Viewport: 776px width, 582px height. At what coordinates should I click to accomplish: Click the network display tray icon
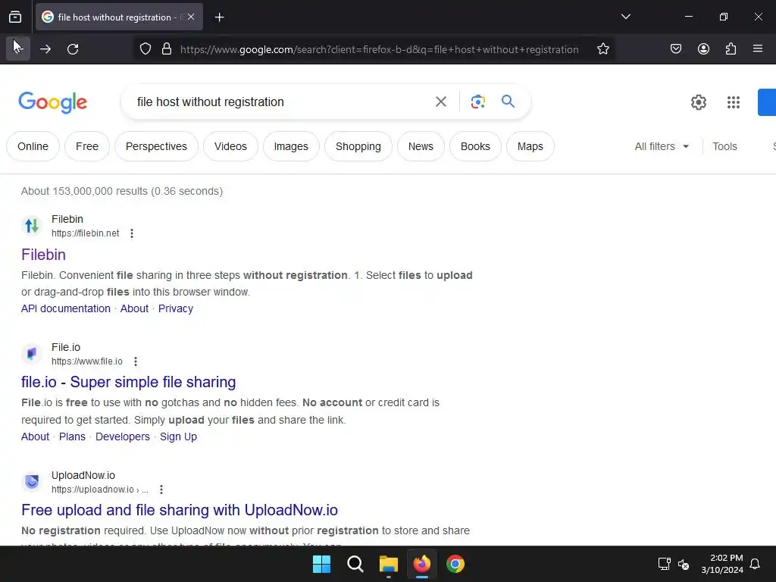point(664,564)
